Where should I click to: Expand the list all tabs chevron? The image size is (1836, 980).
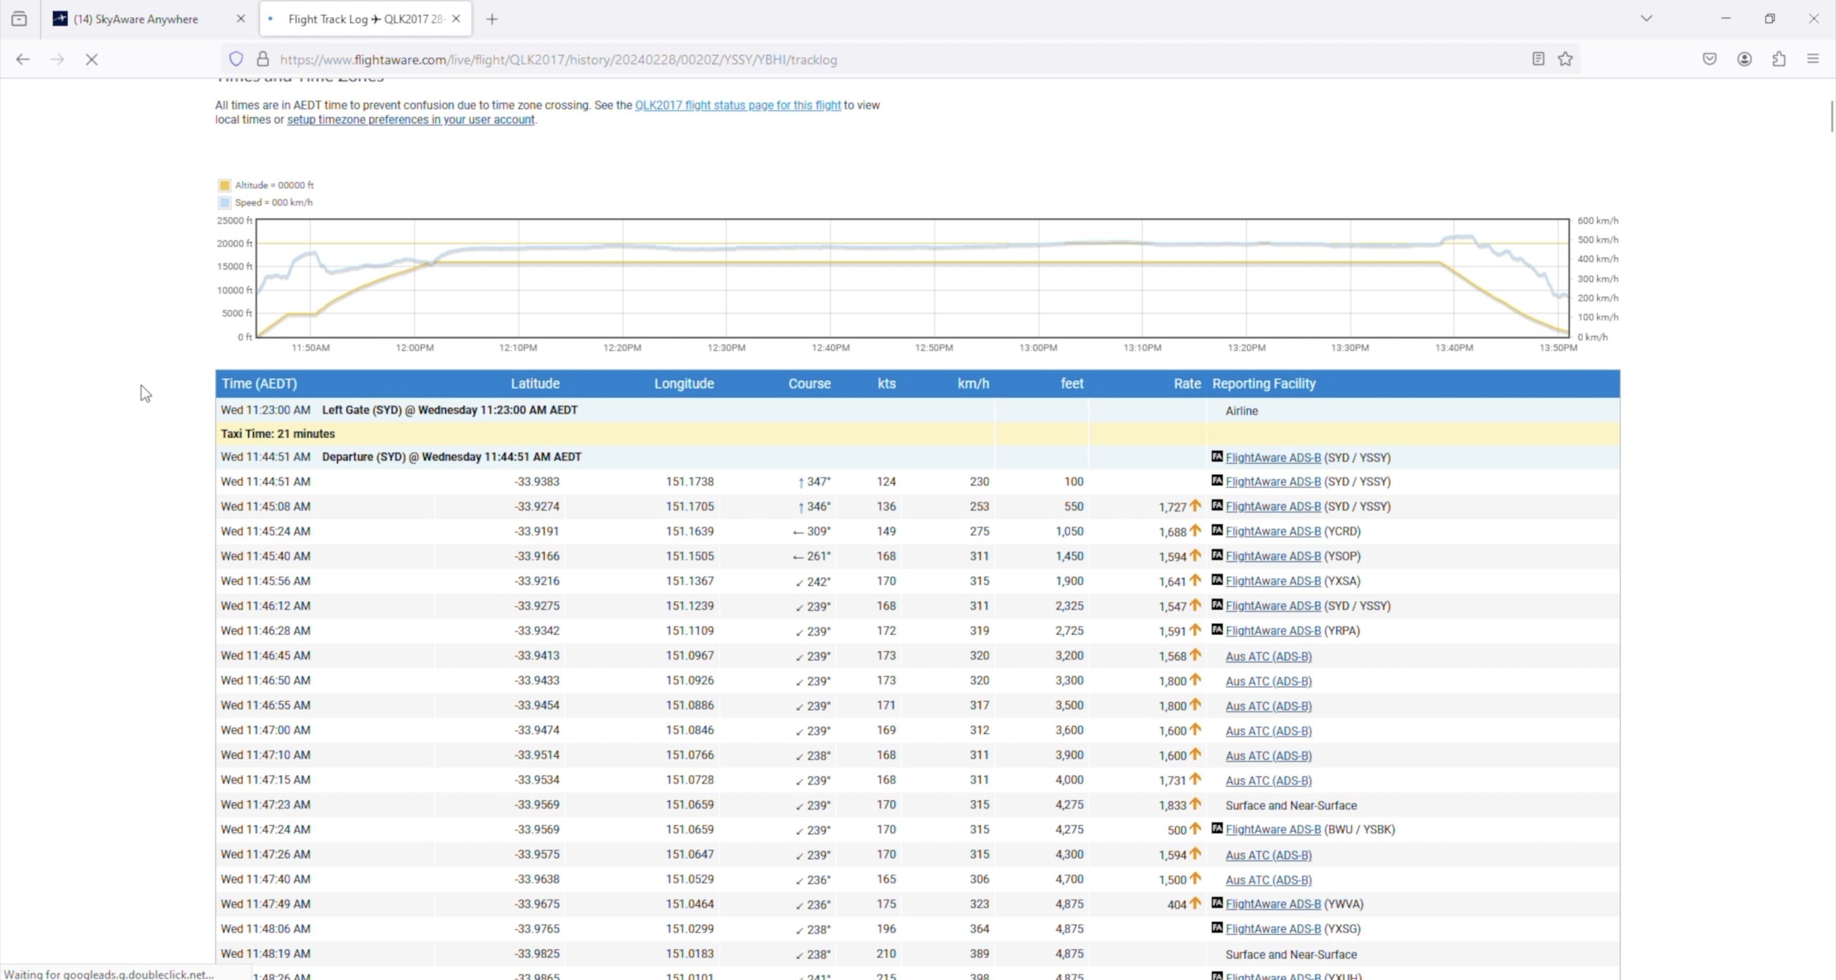point(1646,19)
